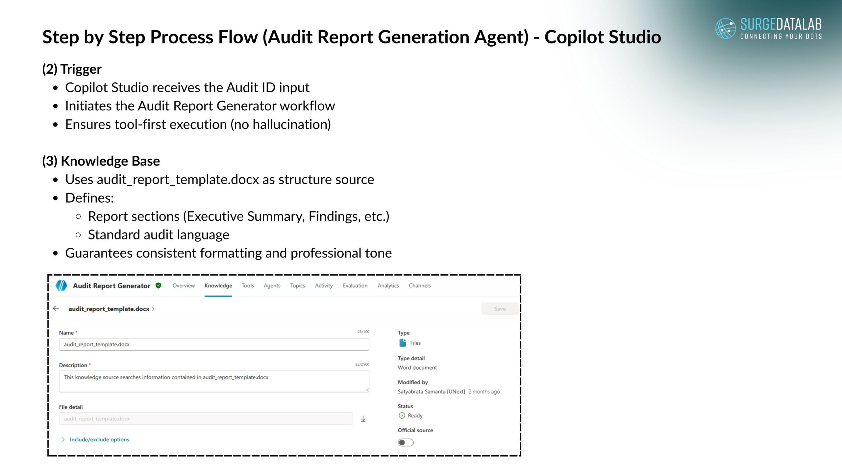This screenshot has height=473, width=842.
Task: Click the Audit Report Generator agent name
Action: click(111, 286)
